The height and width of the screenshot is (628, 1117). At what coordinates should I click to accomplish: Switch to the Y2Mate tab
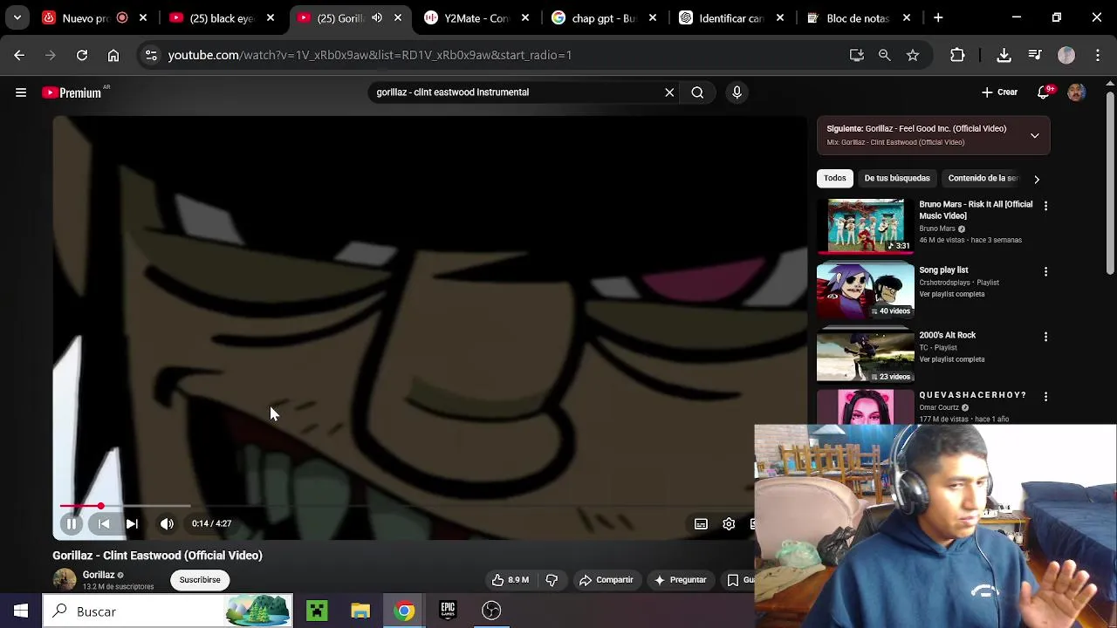point(476,17)
